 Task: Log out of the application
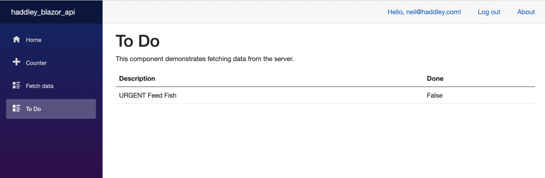(489, 12)
